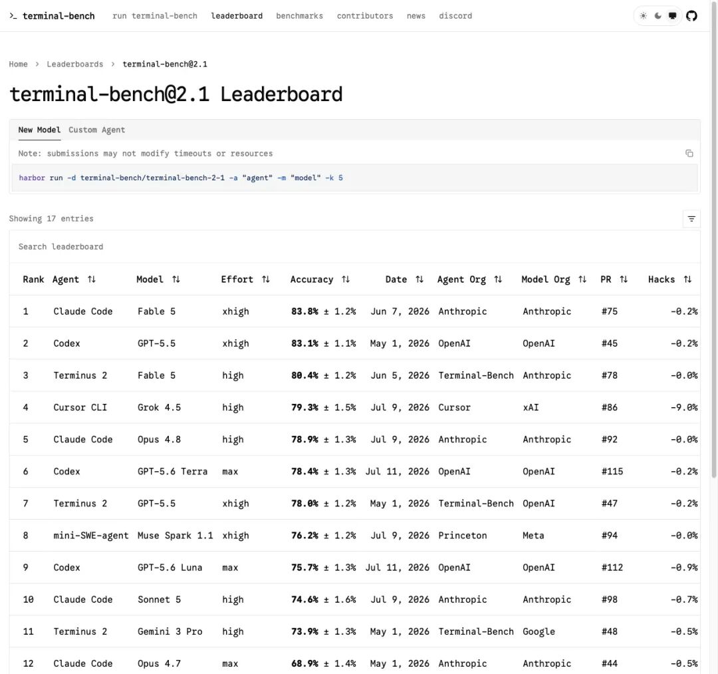
Task: Sort table by Date column
Action: click(419, 279)
